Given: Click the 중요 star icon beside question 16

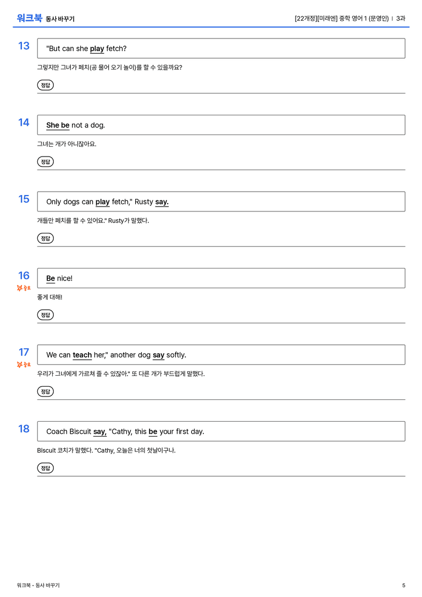Looking at the screenshot, I should (20, 288).
